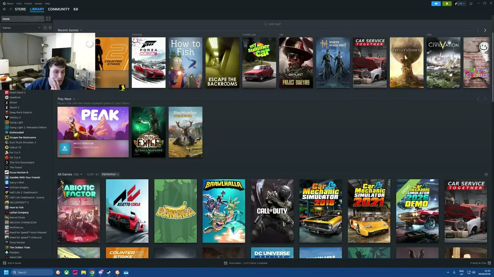The image size is (494, 277).
Task: Open the Steam menu
Action: [10, 3]
